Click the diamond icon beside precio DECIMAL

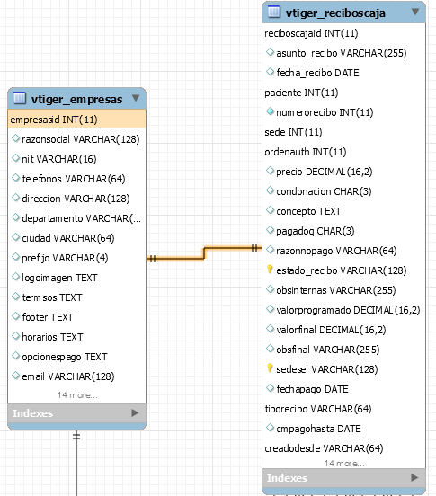tap(270, 171)
